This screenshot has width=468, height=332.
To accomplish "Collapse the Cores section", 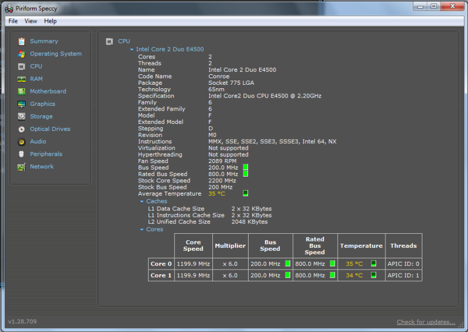I will coord(142,230).
